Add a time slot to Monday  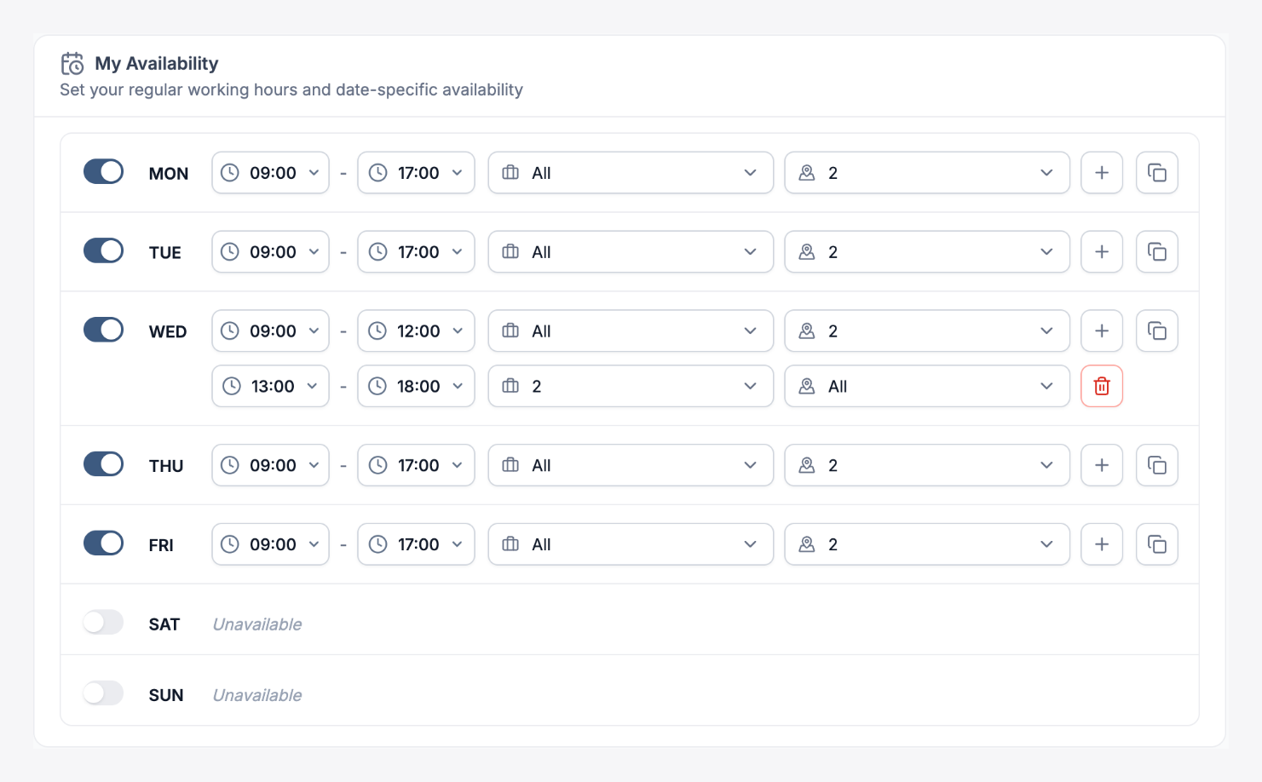coord(1102,173)
